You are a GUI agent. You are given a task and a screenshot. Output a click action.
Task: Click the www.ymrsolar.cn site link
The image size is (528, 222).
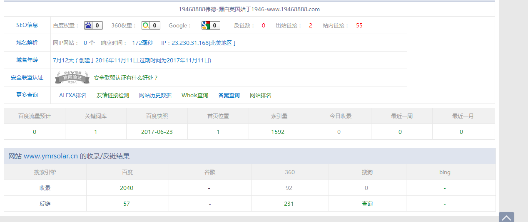51,156
